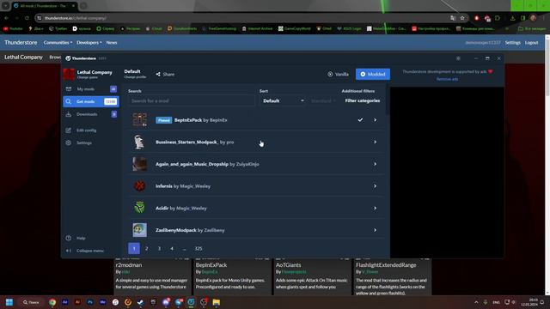Click the Bussiness_Starters_Modpack_ moai icon
This screenshot has height=309, width=550.
click(139, 142)
